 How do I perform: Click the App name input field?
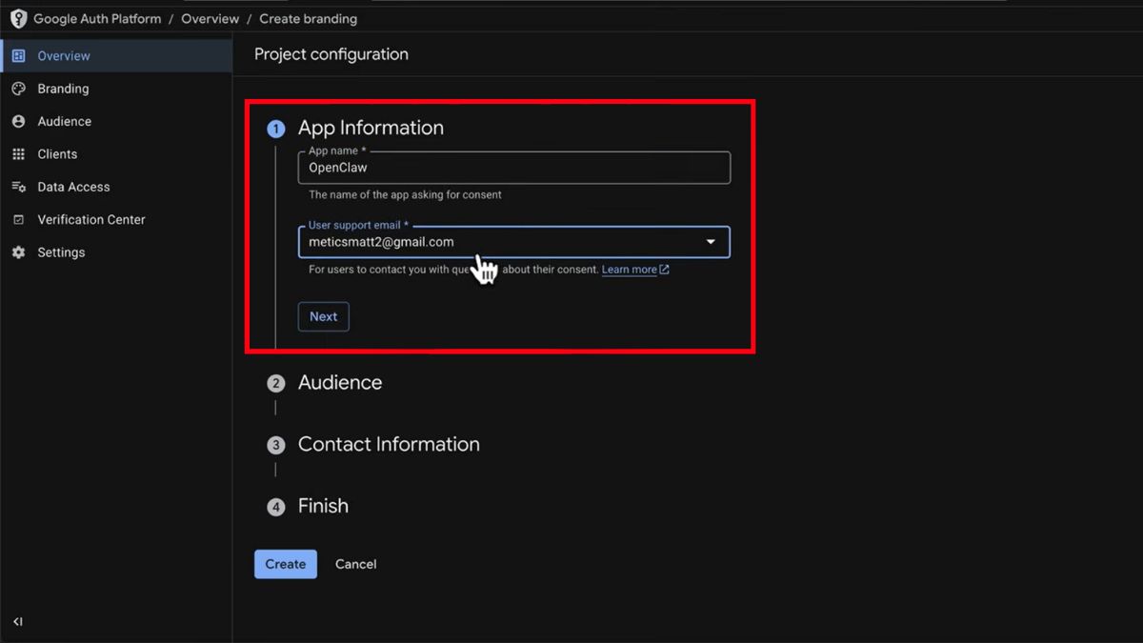point(514,168)
